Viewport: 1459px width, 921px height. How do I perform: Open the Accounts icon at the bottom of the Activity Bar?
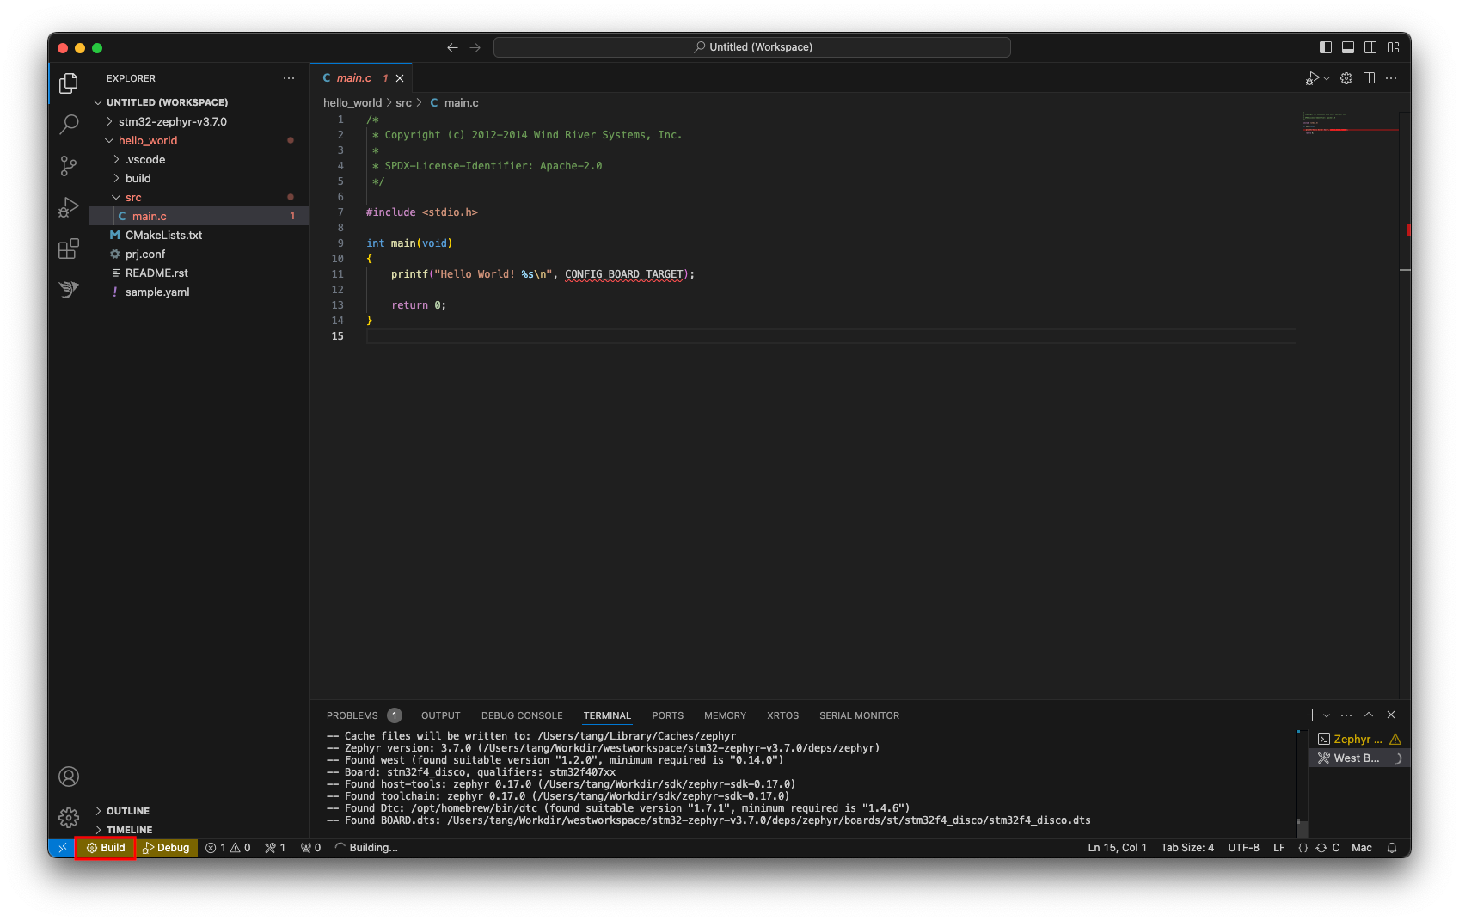click(69, 777)
